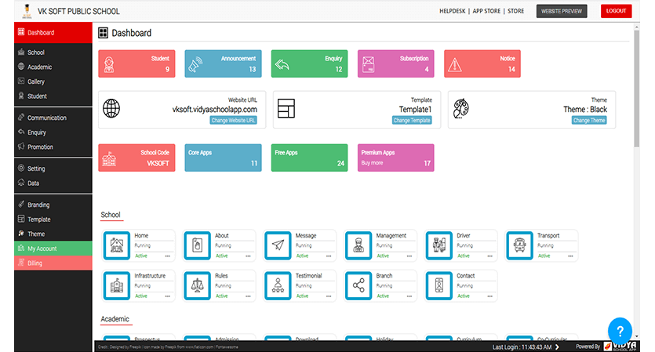Click the arrow next to Last Login
This screenshot has width=655, height=352.
[x=557, y=347]
